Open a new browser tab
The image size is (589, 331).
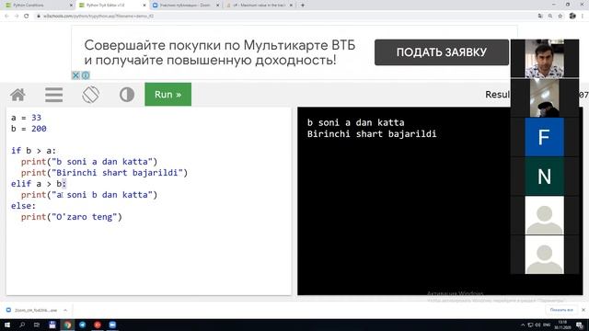click(303, 6)
